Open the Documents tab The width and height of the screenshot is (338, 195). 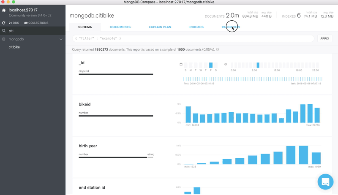[x=120, y=27]
